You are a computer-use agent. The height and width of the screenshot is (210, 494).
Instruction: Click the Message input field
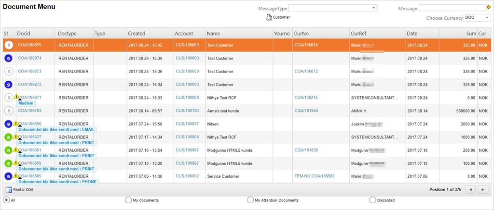(452, 8)
